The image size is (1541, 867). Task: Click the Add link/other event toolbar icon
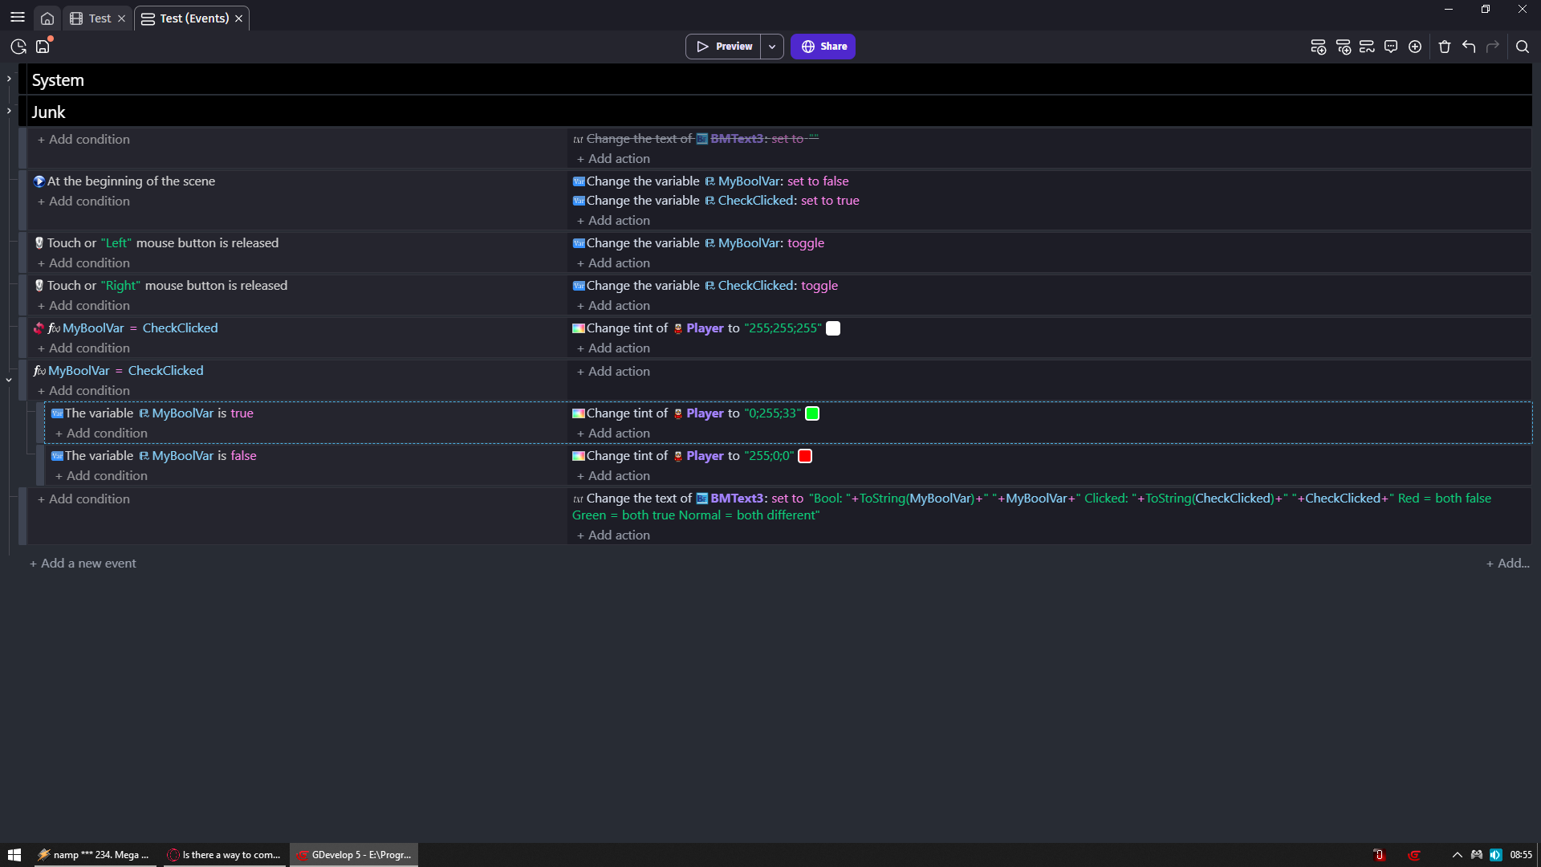coord(1367,47)
